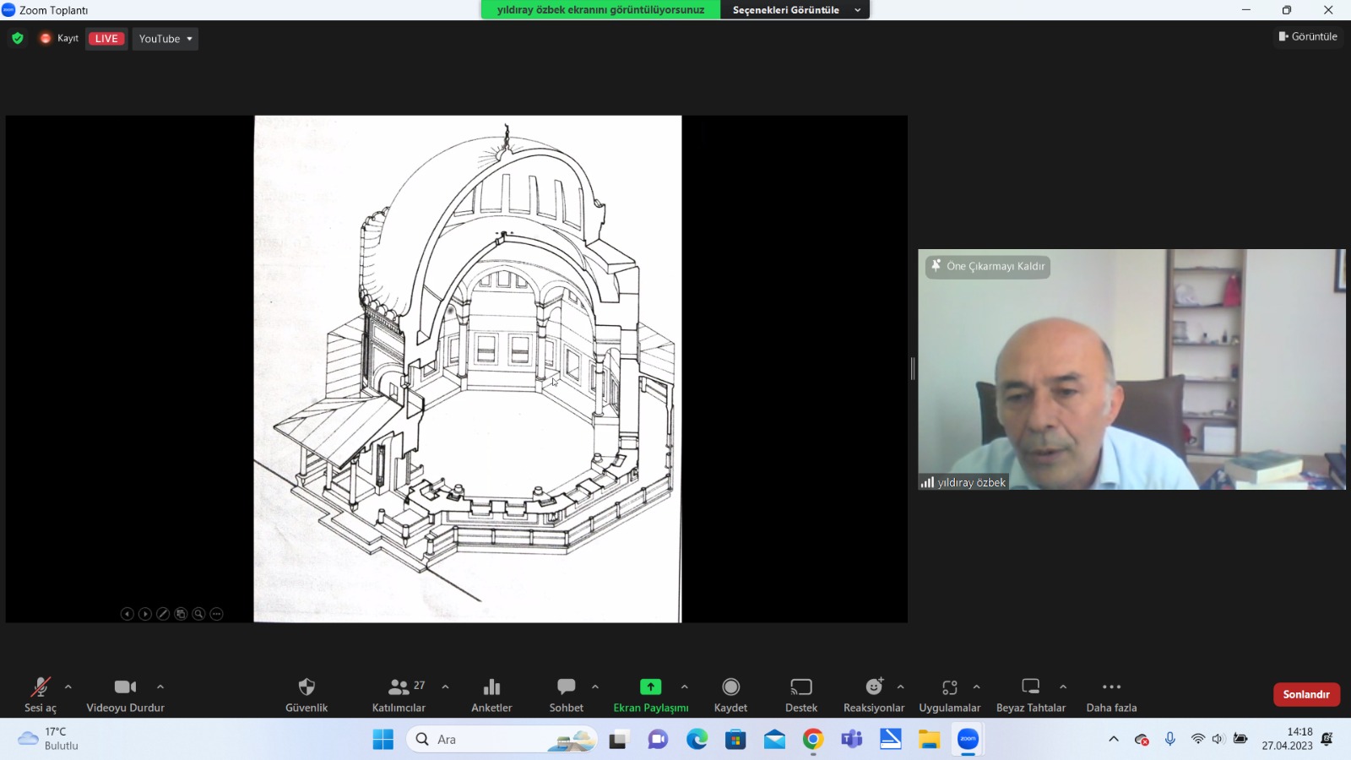End the meeting with Sonlandır
This screenshot has height=760, width=1351.
[x=1306, y=694]
